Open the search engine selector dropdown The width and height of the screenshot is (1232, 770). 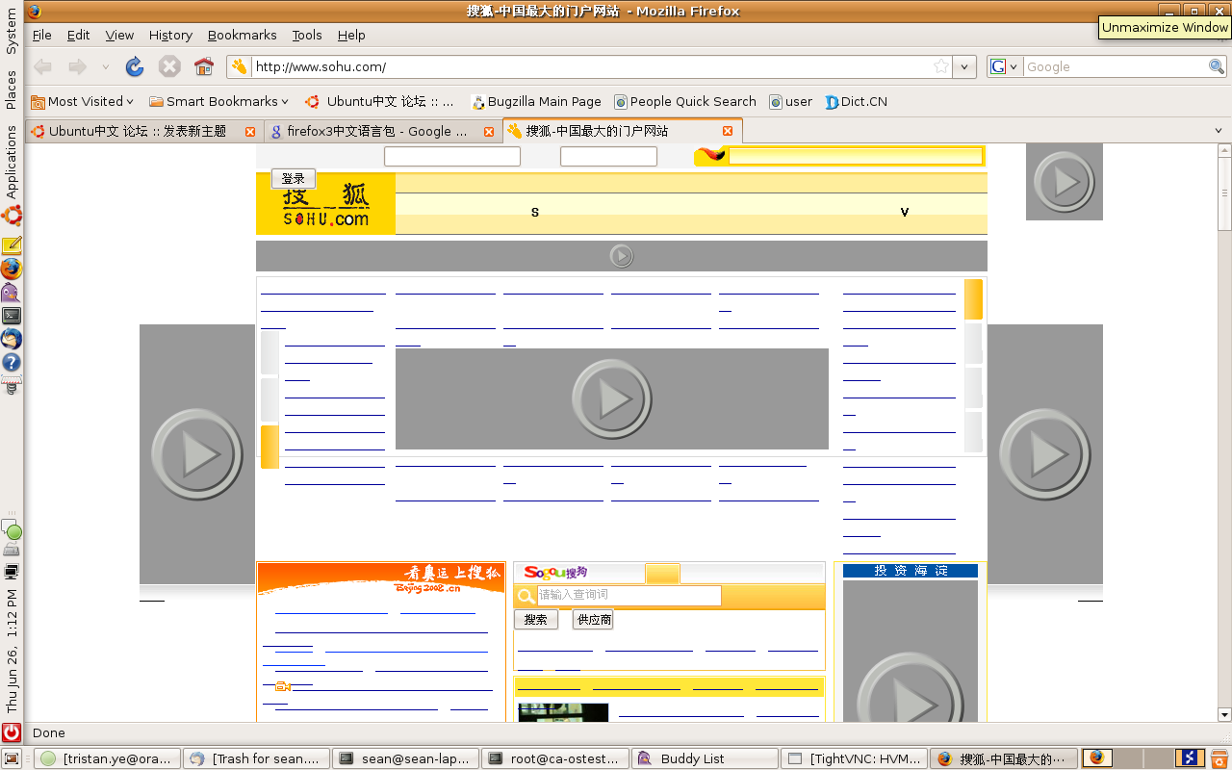point(1005,66)
